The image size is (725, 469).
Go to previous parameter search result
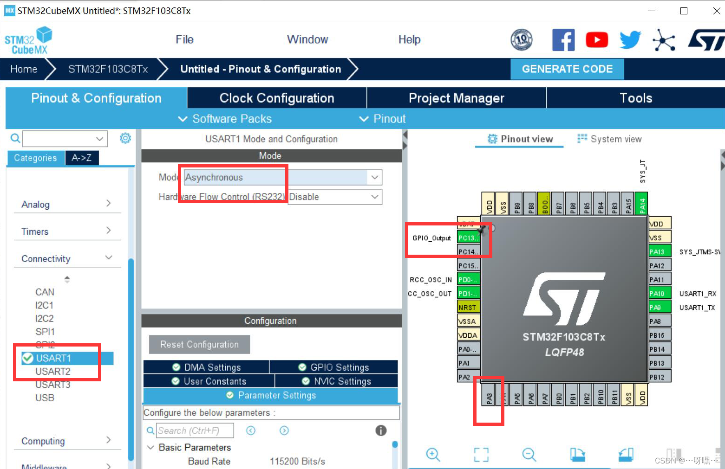tap(251, 430)
